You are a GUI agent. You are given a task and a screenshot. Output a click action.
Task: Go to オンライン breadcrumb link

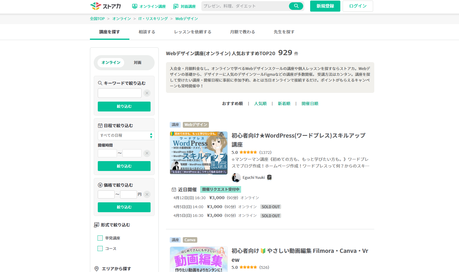[122, 19]
